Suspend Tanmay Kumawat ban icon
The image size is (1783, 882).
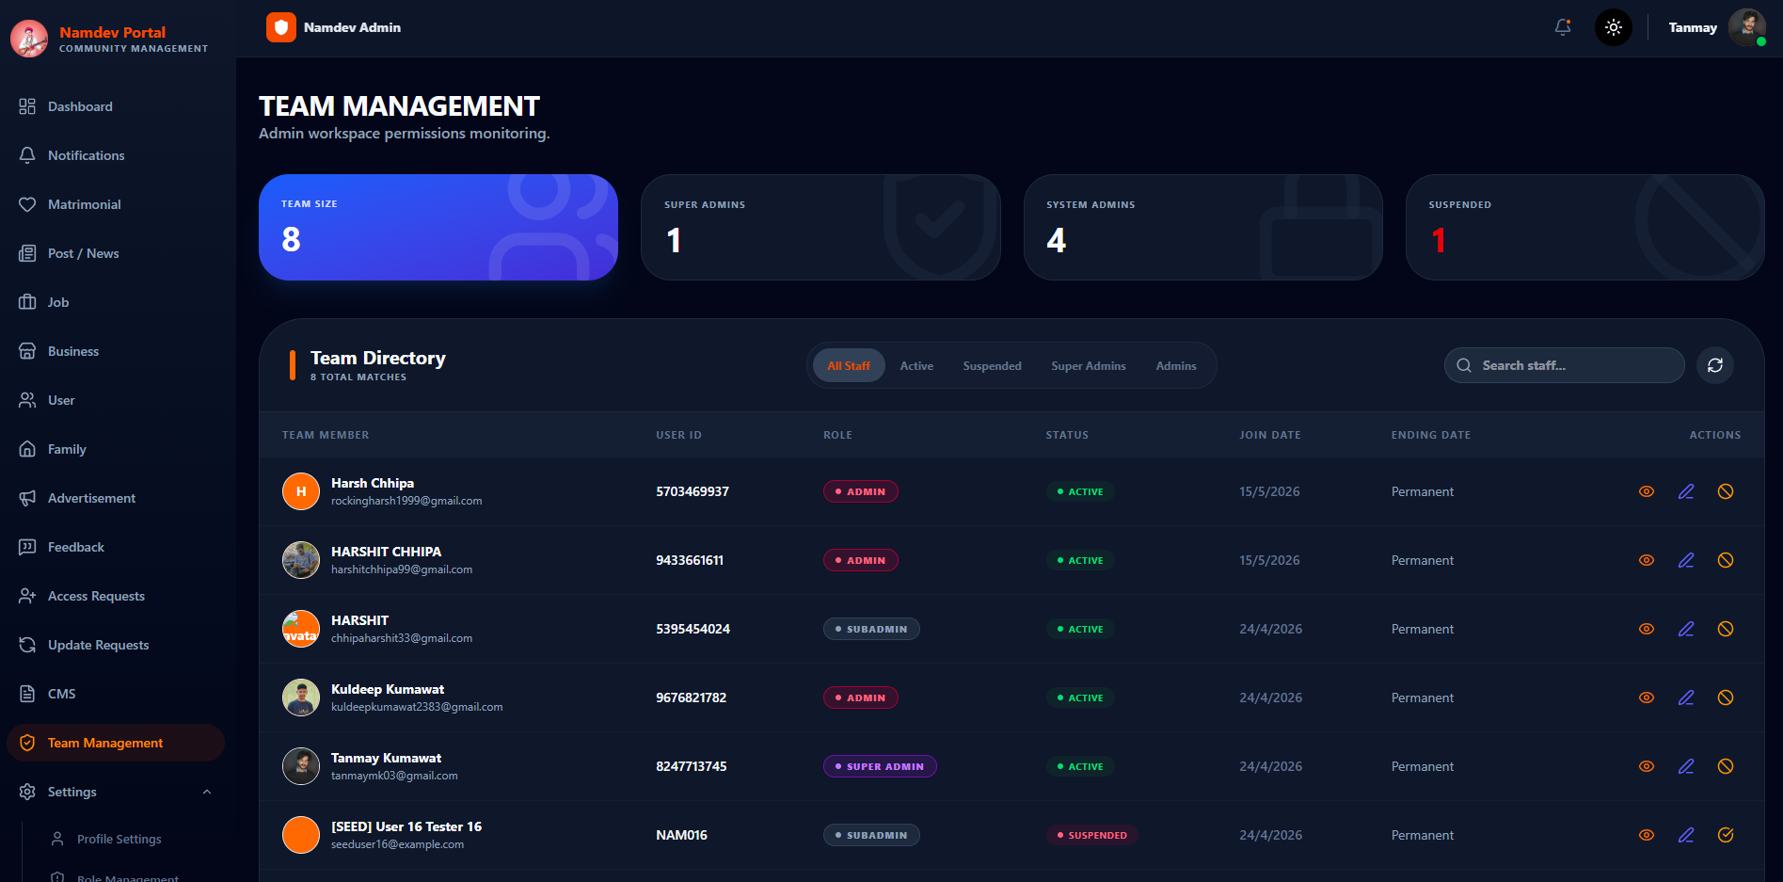[1726, 766]
